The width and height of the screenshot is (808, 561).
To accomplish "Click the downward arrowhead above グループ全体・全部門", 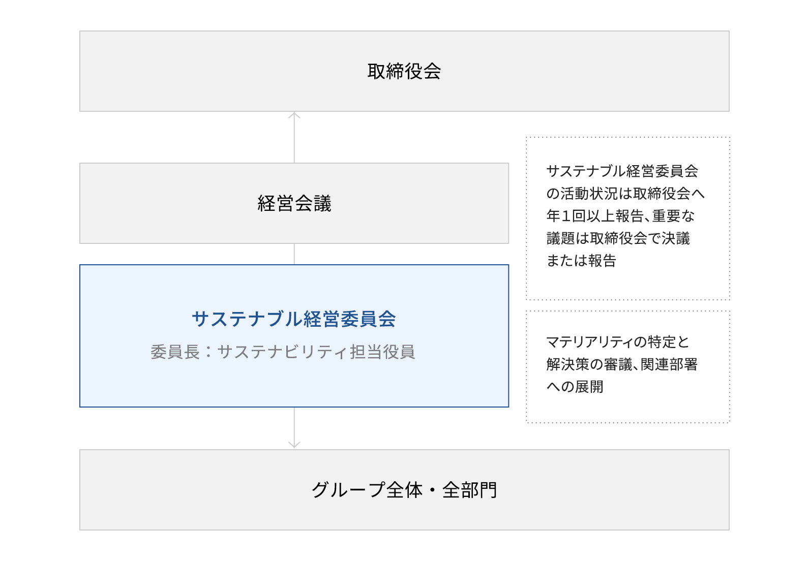I will click(294, 444).
